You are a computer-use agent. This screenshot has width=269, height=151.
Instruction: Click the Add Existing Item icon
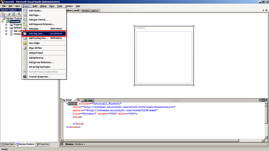[x=25, y=38]
